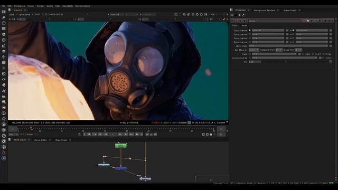This screenshot has height=190, width=338.
Task: Click the IP input process button in viewer
Action: tap(46, 14)
